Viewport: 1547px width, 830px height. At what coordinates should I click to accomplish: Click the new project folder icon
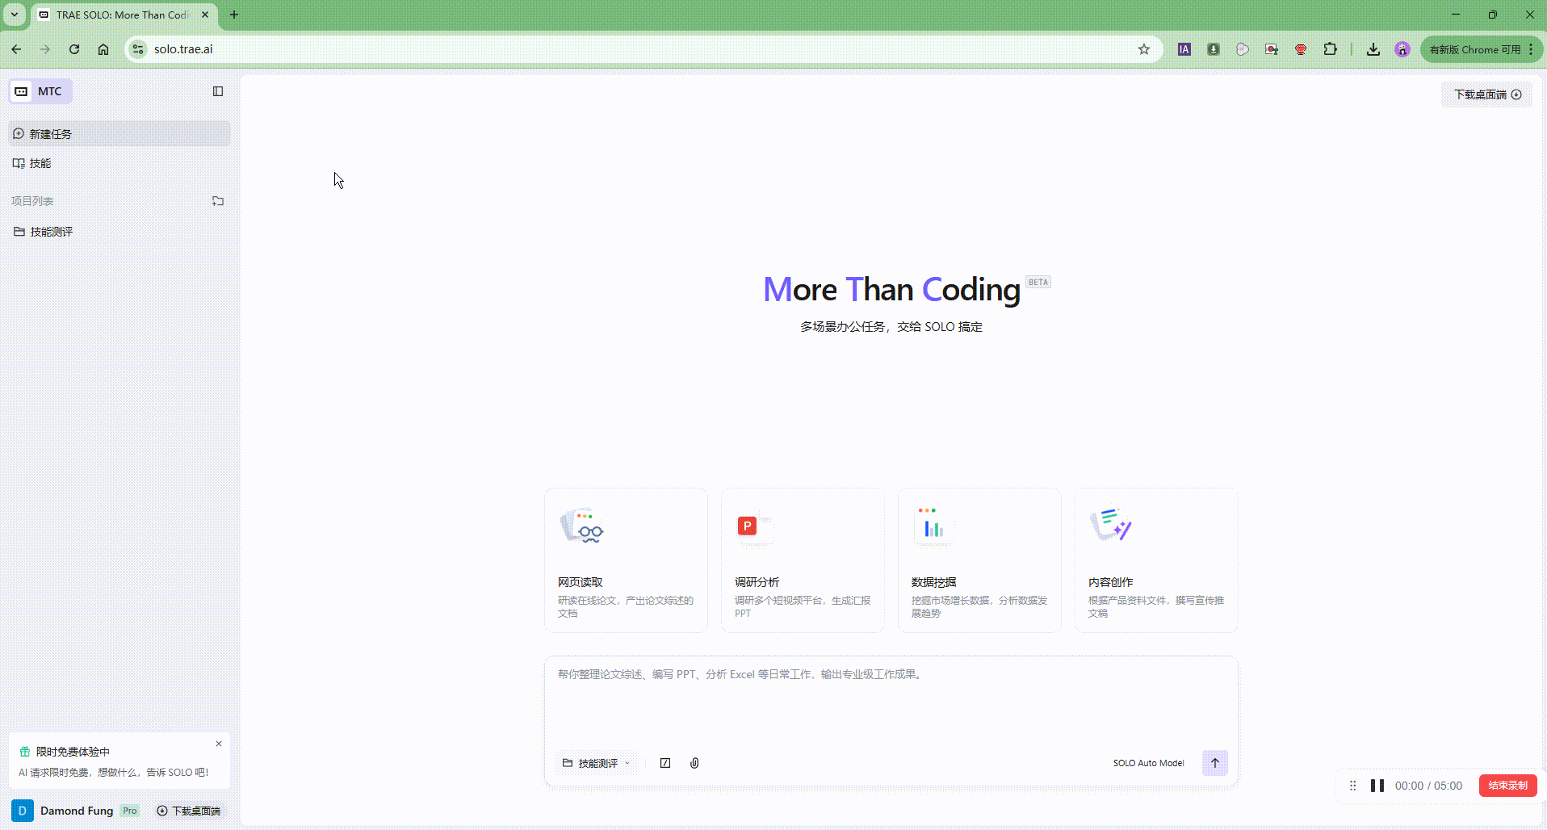pyautogui.click(x=217, y=201)
